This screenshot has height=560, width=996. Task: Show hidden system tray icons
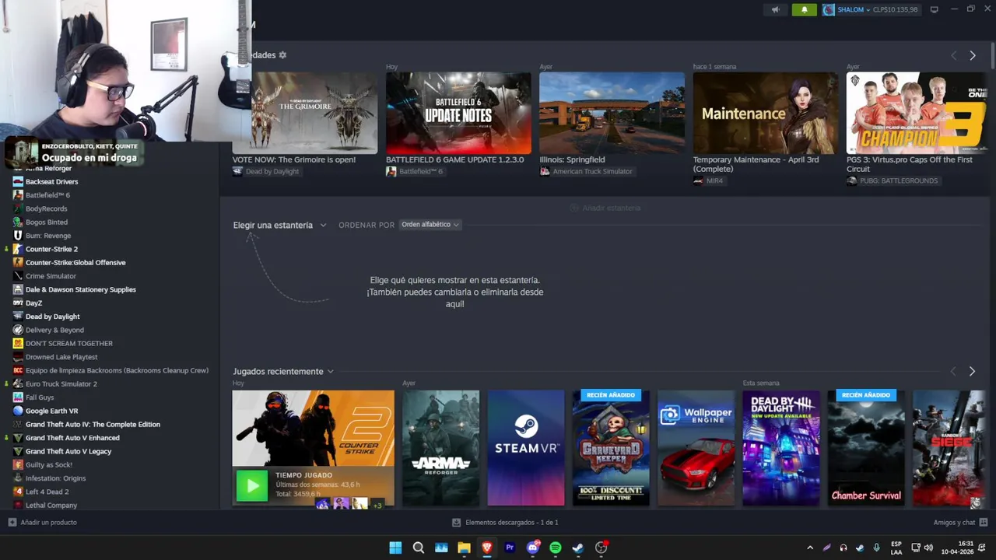click(810, 548)
